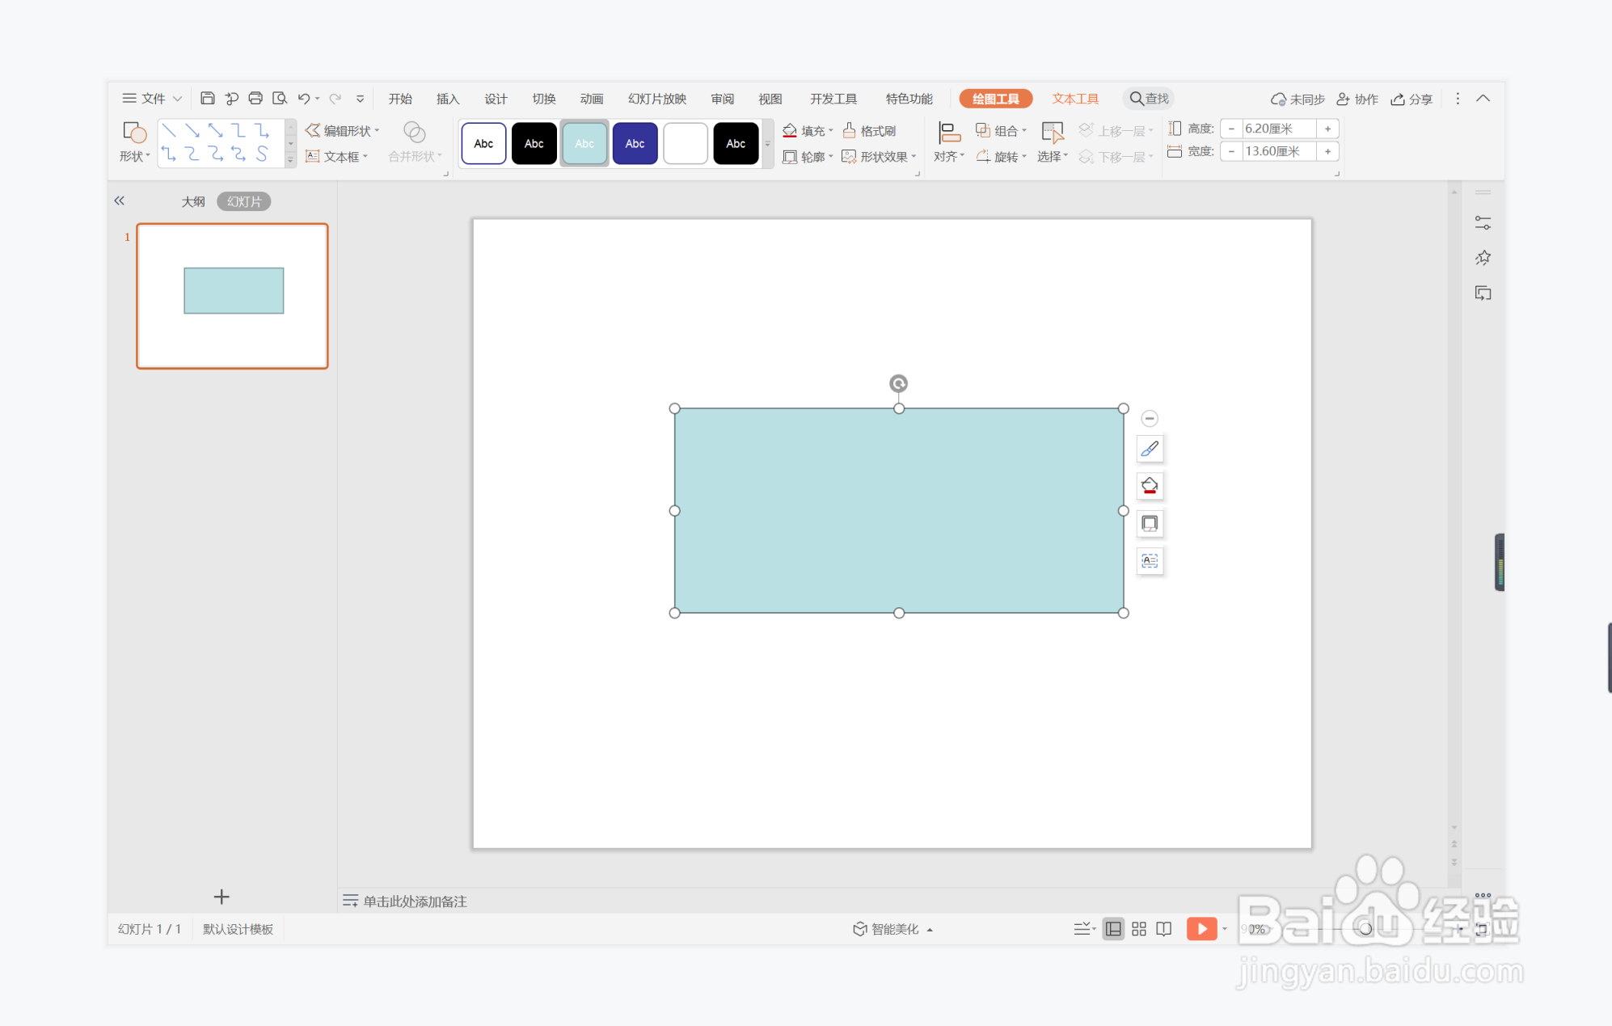Expand the 填充 fill dropdown
Screen dimensions: 1612x1026
830,131
